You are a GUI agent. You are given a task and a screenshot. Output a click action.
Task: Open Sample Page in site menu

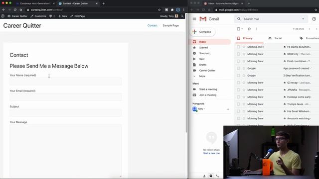(170, 25)
